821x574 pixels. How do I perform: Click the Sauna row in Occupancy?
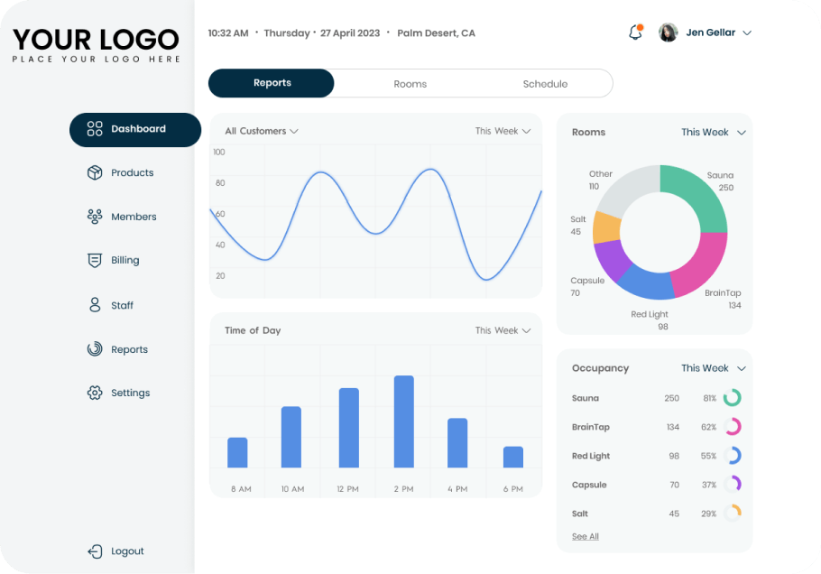pyautogui.click(x=657, y=398)
